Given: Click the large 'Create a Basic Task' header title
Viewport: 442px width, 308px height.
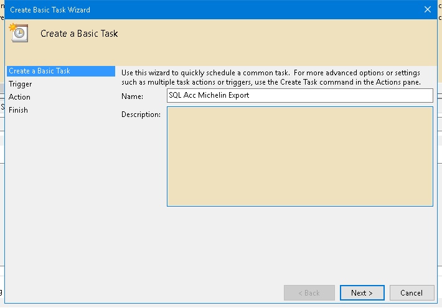Looking at the screenshot, I should (79, 34).
